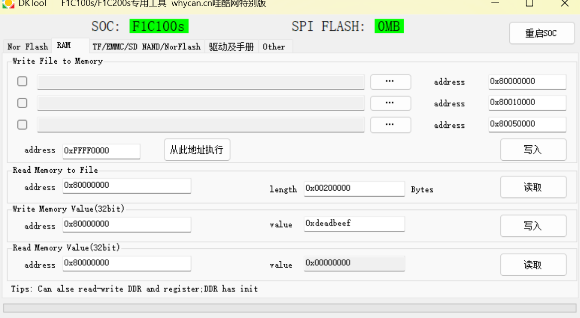
Task: Click 写入 in Write File to Memory
Action: (533, 150)
